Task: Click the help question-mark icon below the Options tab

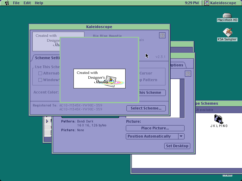Action: pyautogui.click(x=188, y=74)
